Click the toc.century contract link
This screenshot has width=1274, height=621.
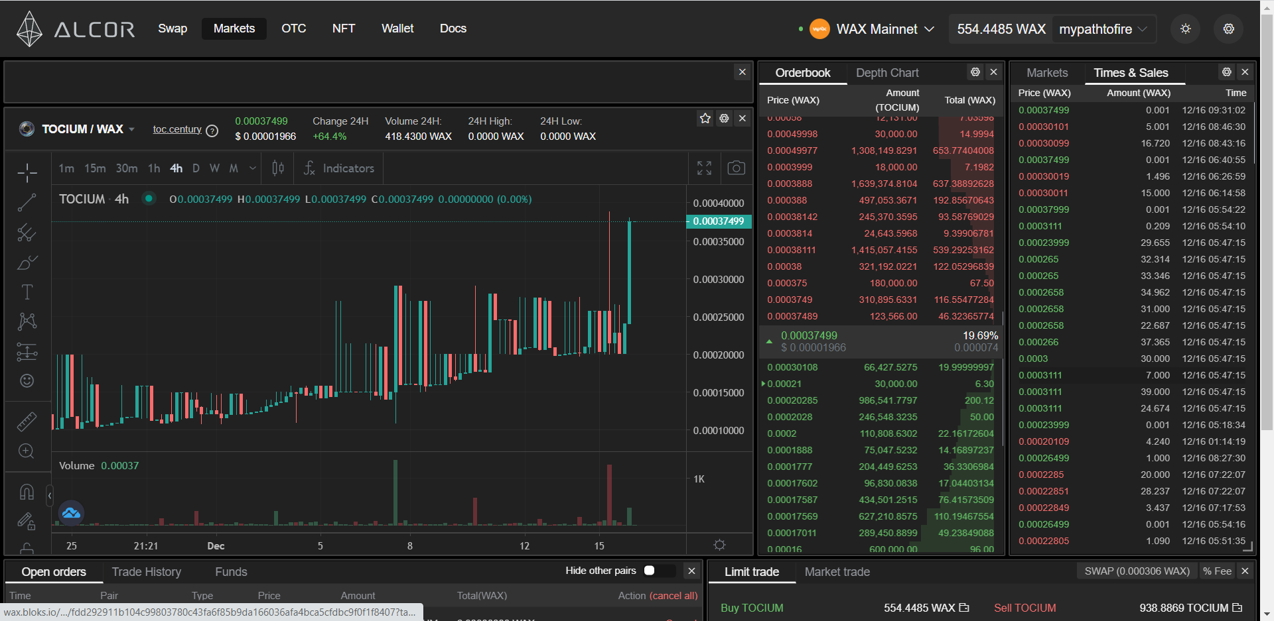(x=177, y=129)
